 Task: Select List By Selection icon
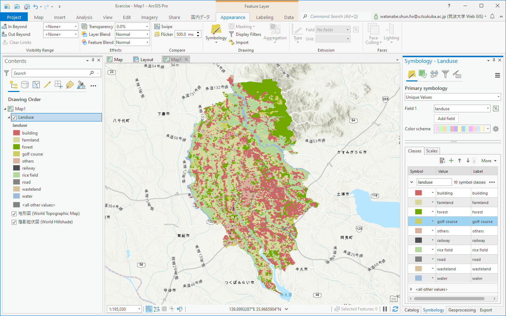pyautogui.click(x=36, y=85)
